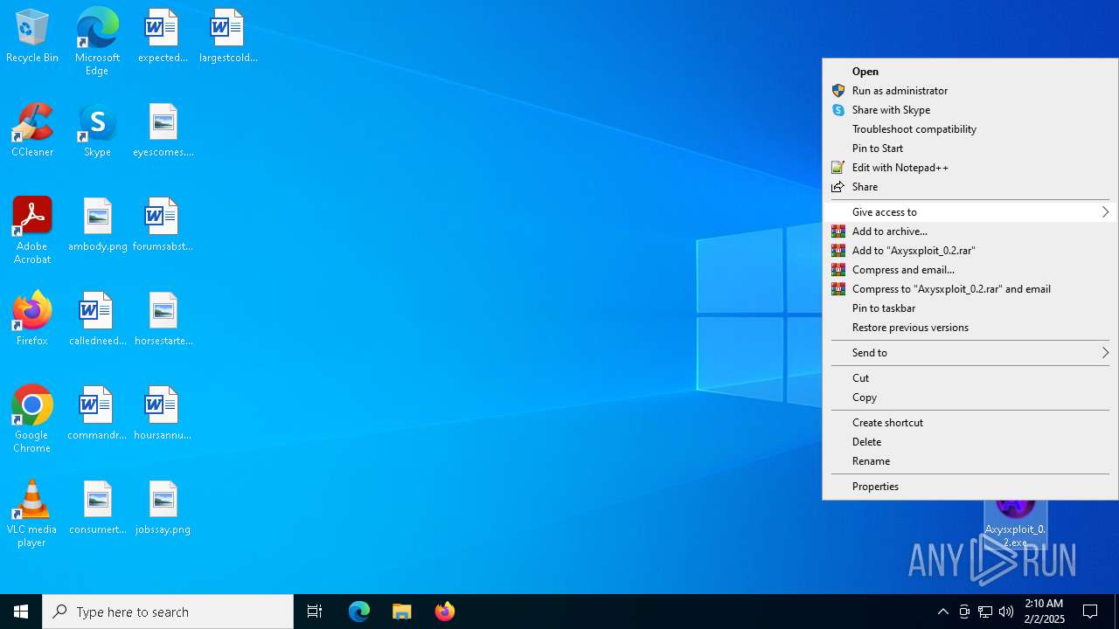
Task: Select the commandr... Word document
Action: (98, 414)
